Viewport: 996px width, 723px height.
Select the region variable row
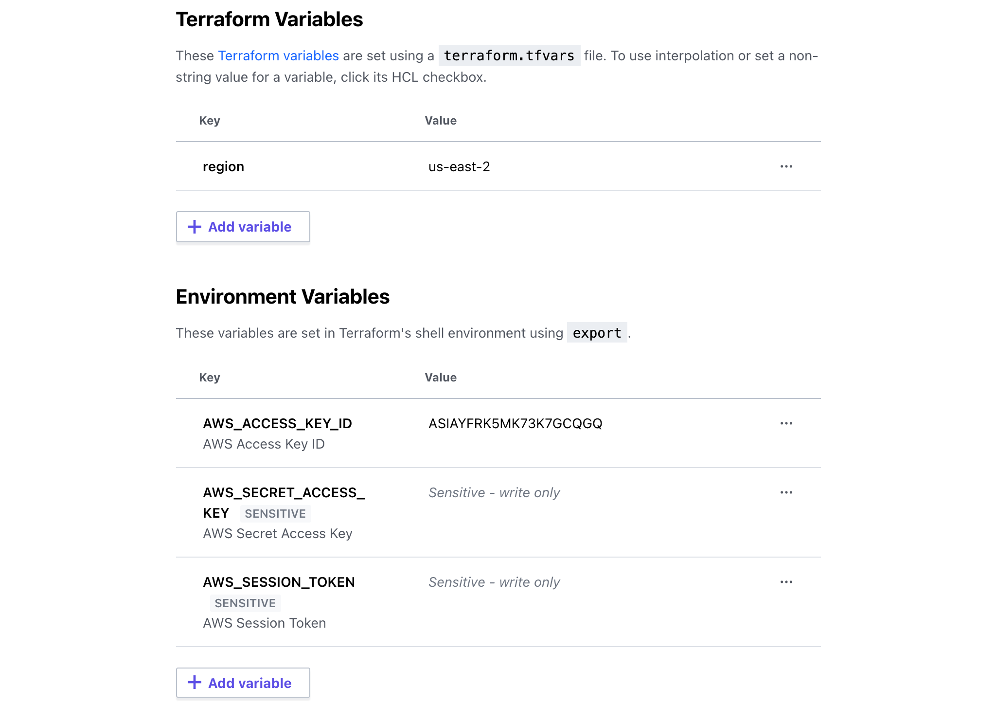tap(224, 166)
